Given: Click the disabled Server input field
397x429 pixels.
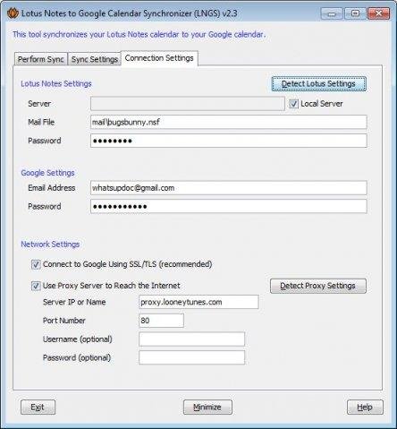Looking at the screenshot, I should pyautogui.click(x=188, y=104).
